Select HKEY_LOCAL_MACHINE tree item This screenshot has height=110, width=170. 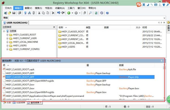pyautogui.click(x=25, y=42)
